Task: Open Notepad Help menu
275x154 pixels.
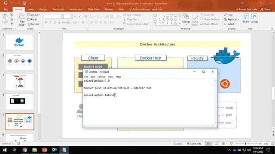Action: point(119,77)
